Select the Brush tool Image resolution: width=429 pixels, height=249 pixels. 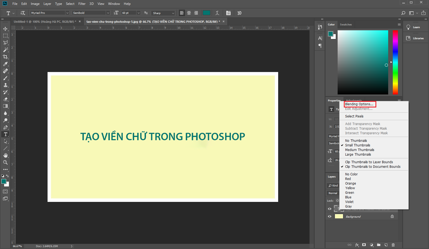tap(5, 78)
